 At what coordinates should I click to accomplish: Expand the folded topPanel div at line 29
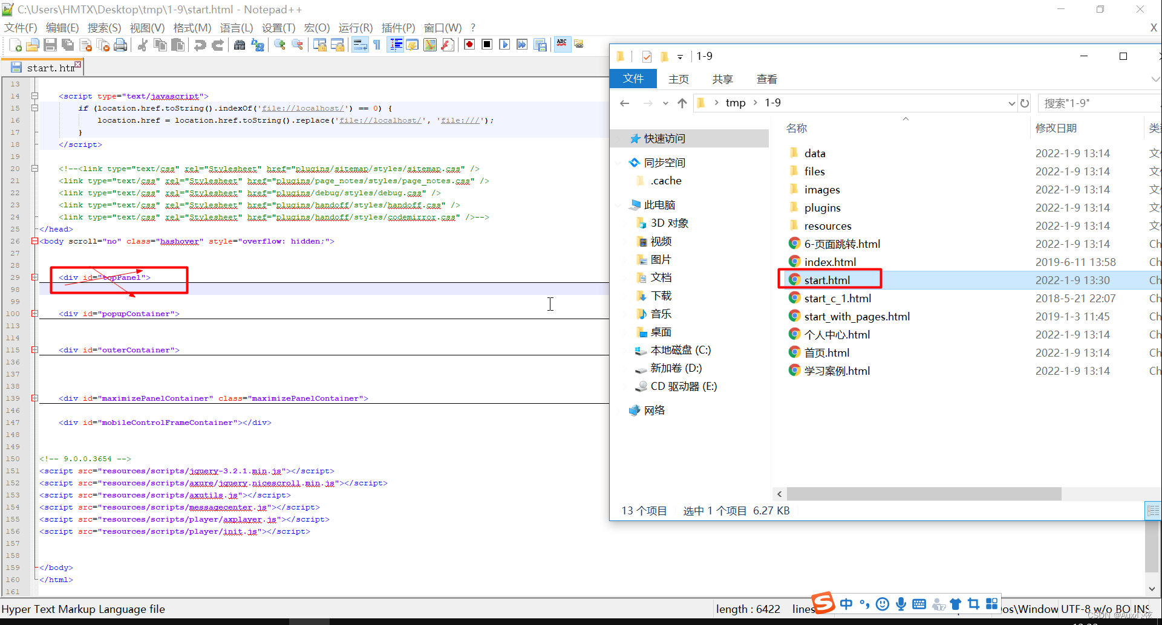34,277
